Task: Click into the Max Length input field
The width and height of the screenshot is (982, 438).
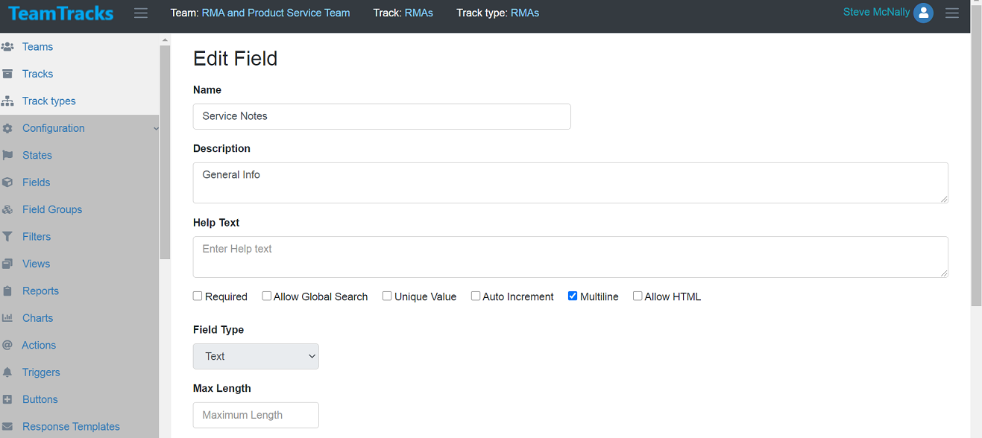Action: (256, 415)
